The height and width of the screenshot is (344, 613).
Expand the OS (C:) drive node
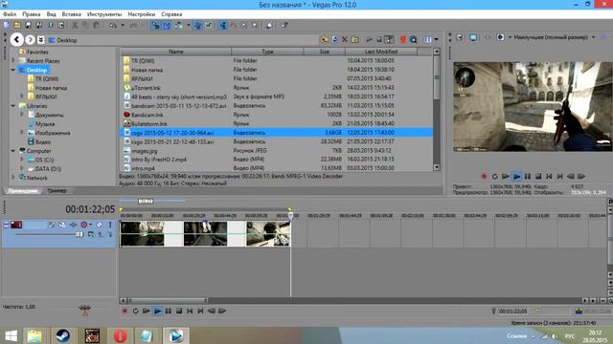22,160
